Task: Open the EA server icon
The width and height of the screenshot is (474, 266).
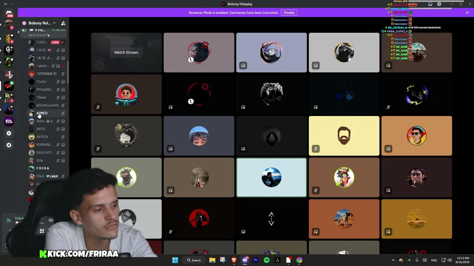Action: tap(9, 121)
